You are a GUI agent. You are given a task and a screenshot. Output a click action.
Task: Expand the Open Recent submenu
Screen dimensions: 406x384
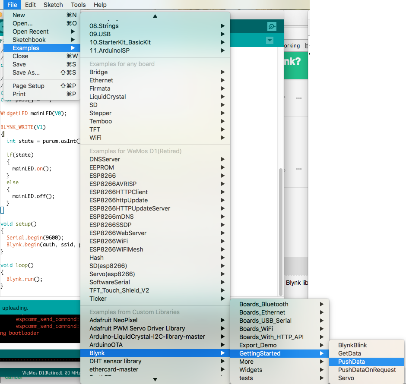click(x=42, y=31)
